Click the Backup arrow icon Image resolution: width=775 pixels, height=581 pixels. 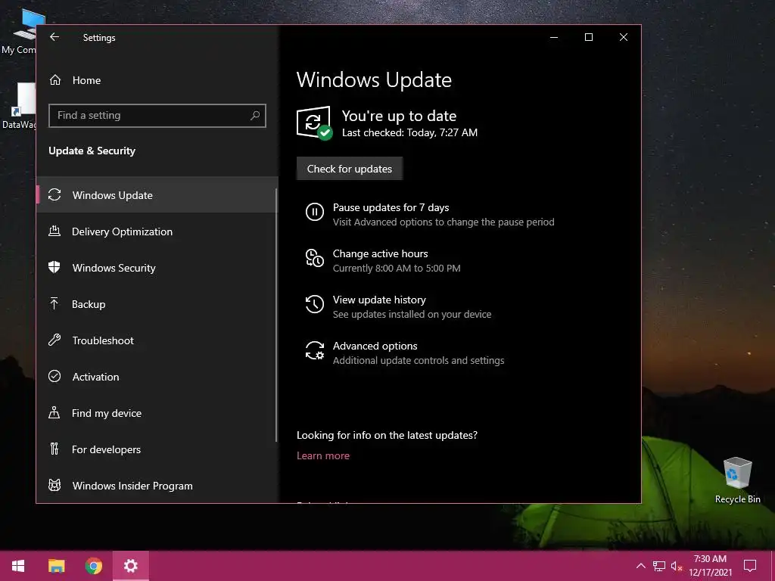(x=54, y=303)
